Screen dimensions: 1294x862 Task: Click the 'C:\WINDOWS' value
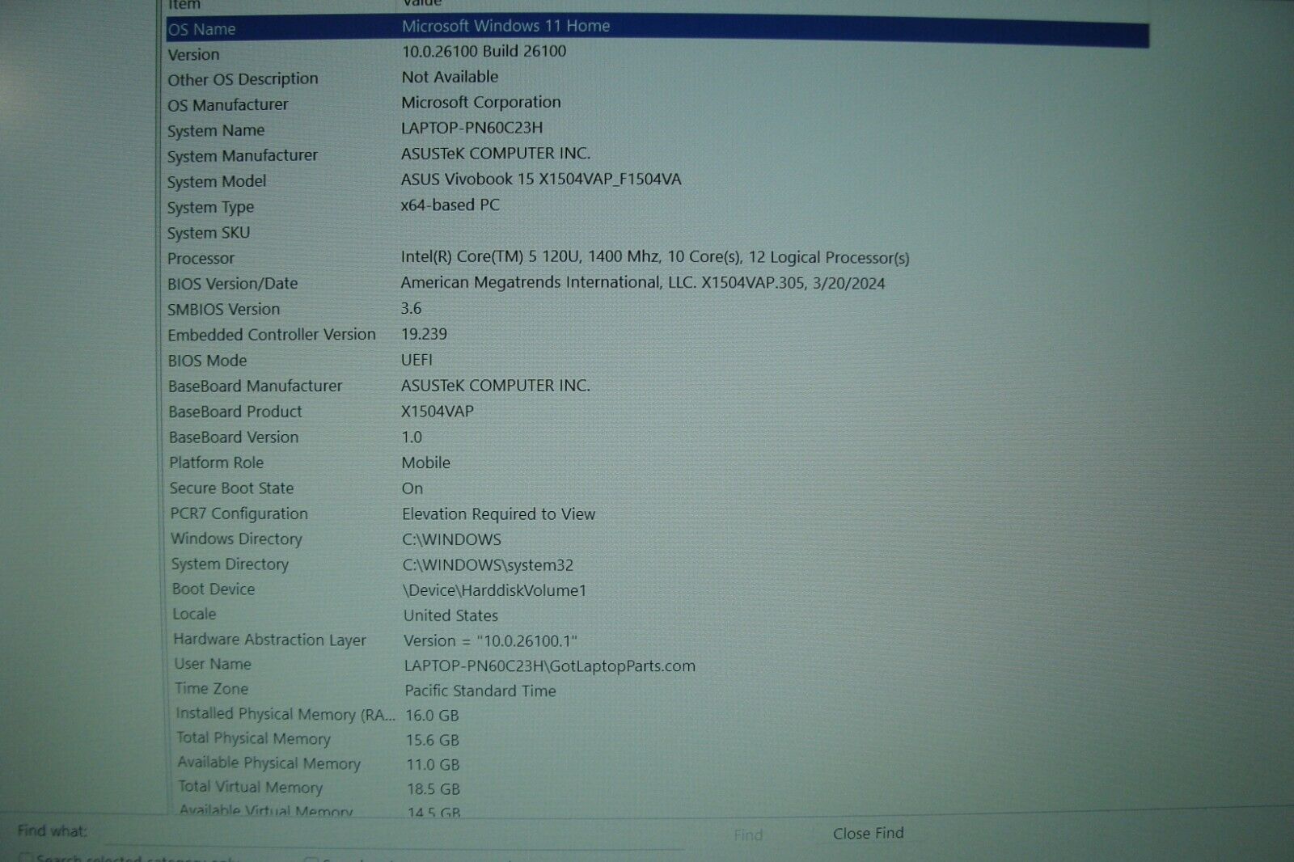click(x=451, y=539)
